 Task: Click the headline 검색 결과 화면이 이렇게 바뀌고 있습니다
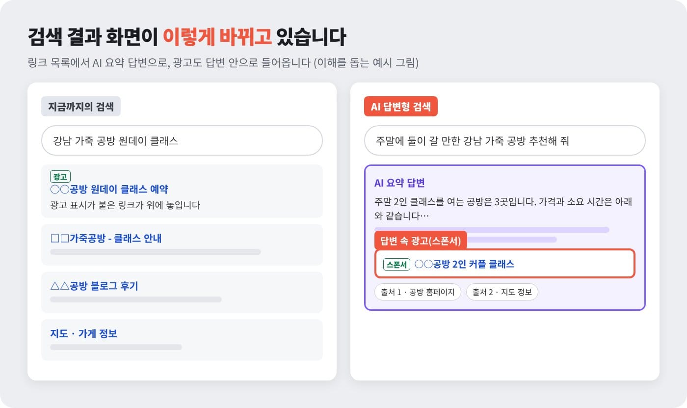click(x=187, y=37)
